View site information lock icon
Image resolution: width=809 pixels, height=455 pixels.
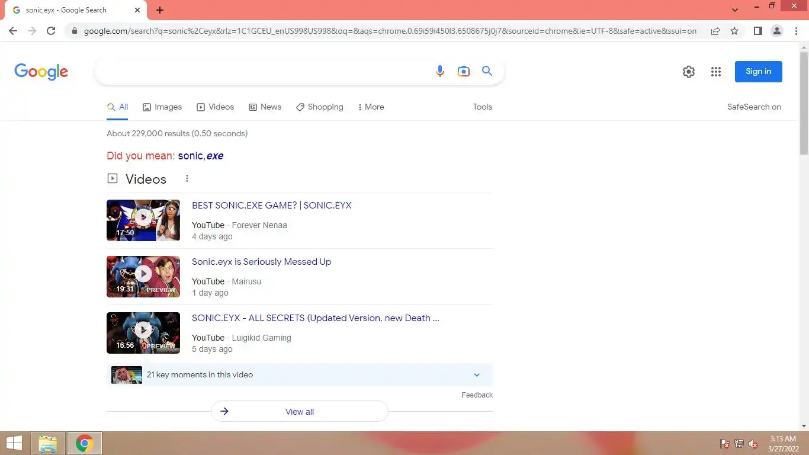74,31
